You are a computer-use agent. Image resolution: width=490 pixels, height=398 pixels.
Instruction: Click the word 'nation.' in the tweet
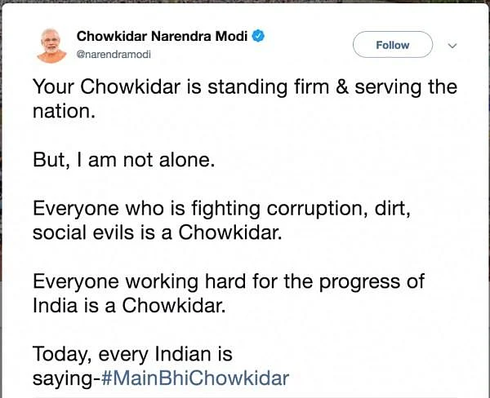point(64,111)
